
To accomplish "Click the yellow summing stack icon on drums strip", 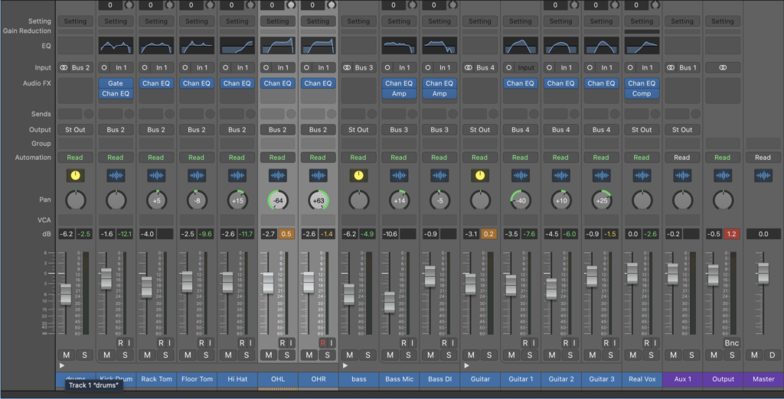I will click(75, 175).
